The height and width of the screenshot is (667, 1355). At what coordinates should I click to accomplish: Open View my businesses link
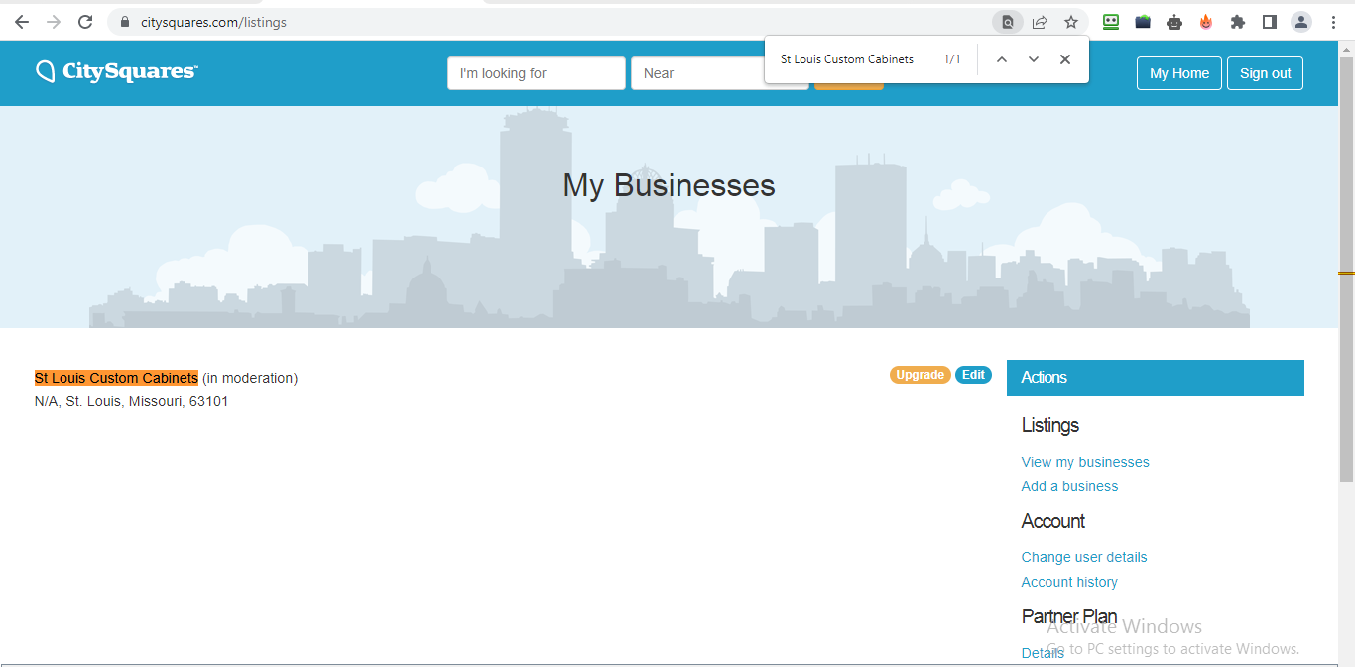pos(1085,462)
